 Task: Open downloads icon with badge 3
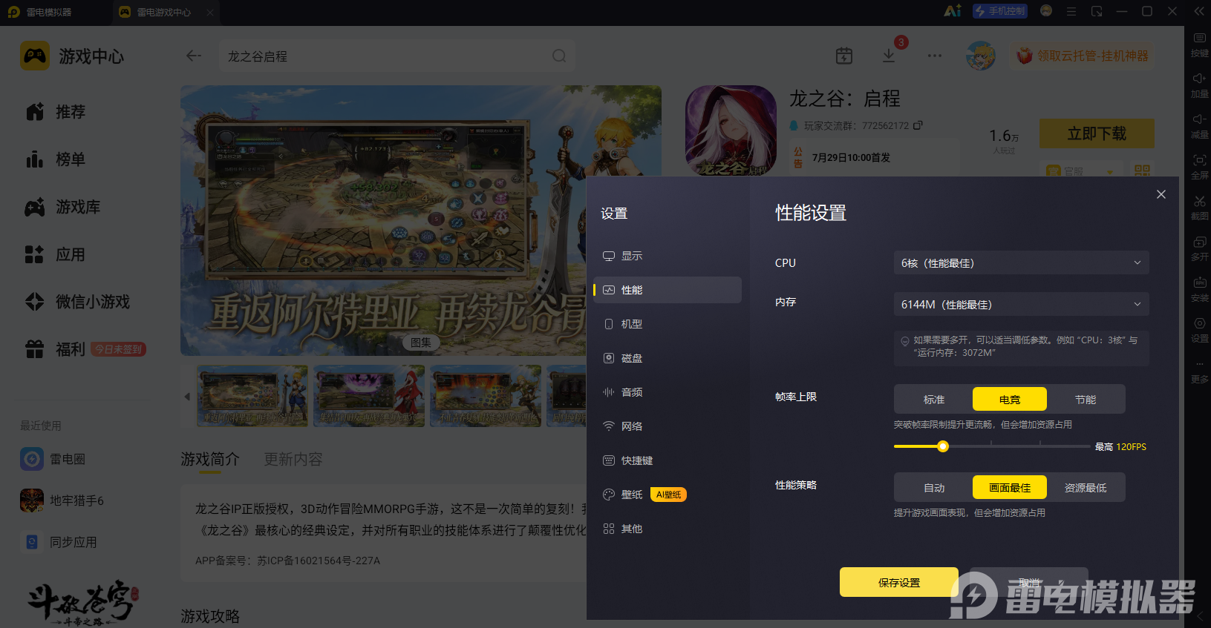pyautogui.click(x=889, y=56)
